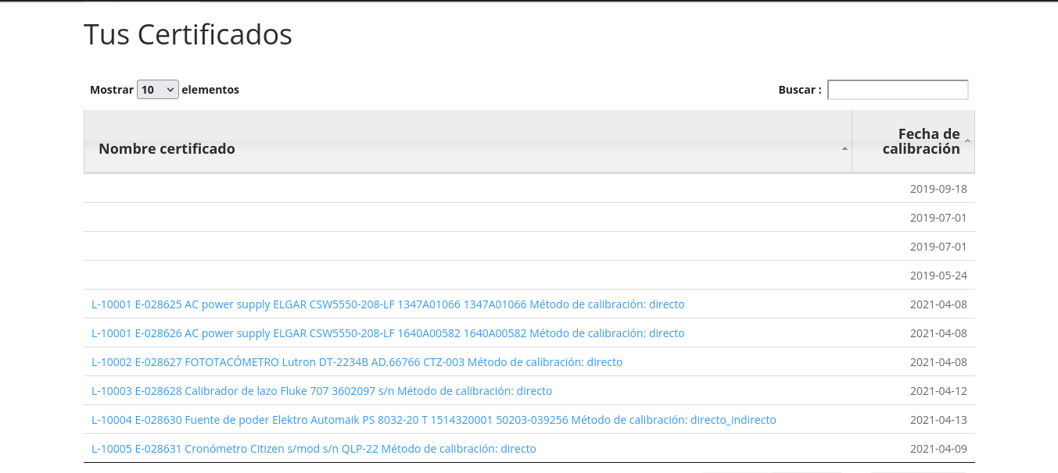
Task: Open certificate L-10001 E-028626 AC power supply
Action: coord(388,333)
